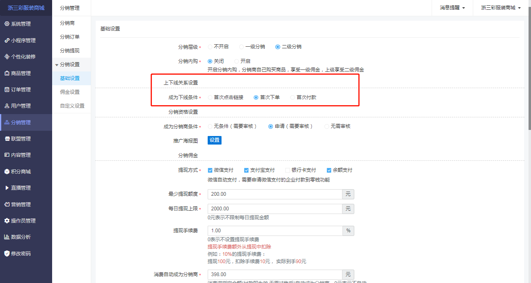The image size is (531, 283).
Task: Select 无需审核 distributor condition
Action: pyautogui.click(x=327, y=126)
